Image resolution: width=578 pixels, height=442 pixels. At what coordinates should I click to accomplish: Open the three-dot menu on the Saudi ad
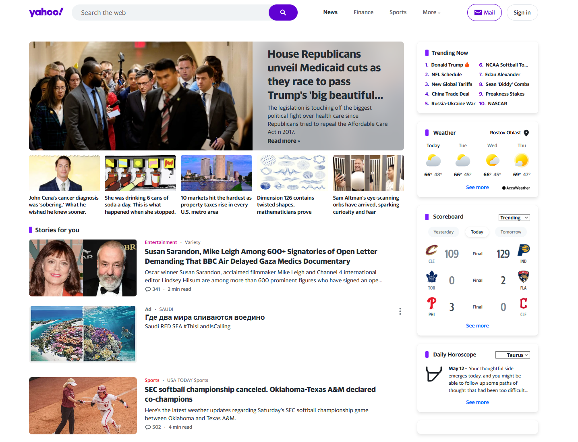point(400,311)
